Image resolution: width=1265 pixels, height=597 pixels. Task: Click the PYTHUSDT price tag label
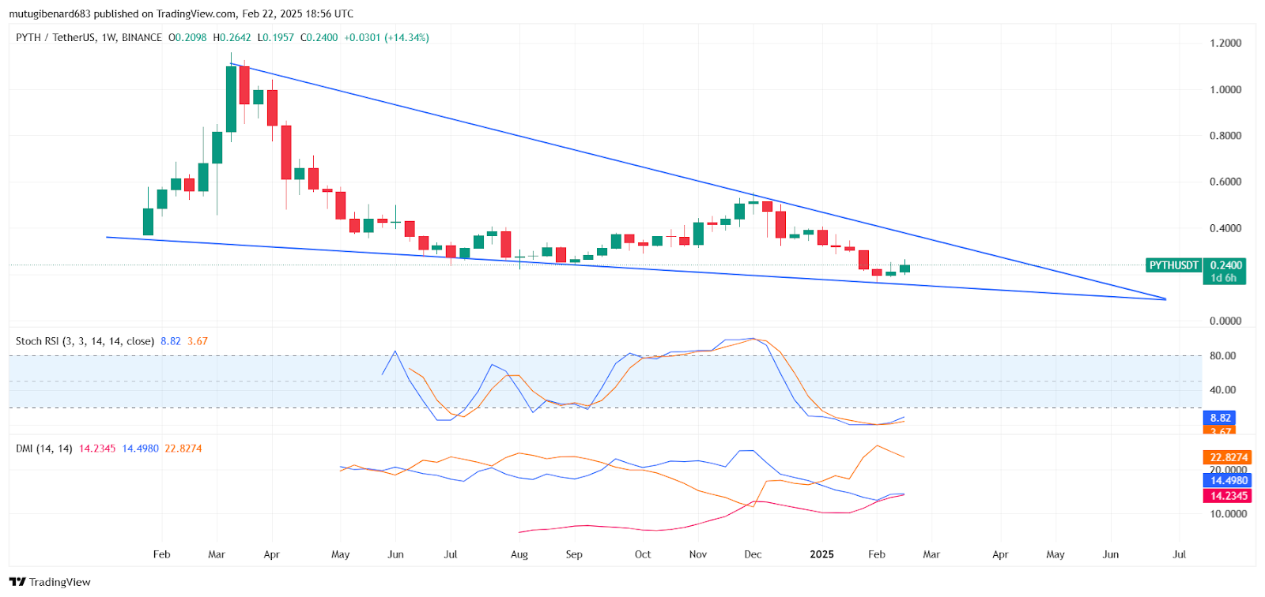pos(1174,265)
